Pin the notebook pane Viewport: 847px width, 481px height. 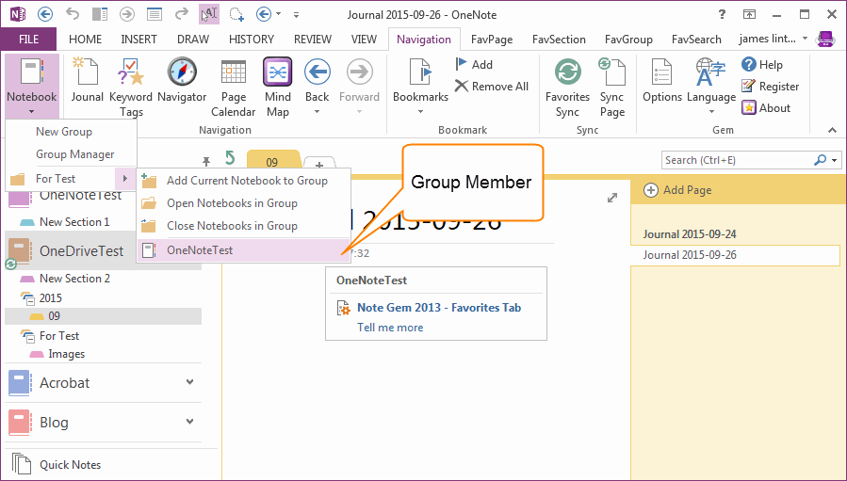click(206, 160)
